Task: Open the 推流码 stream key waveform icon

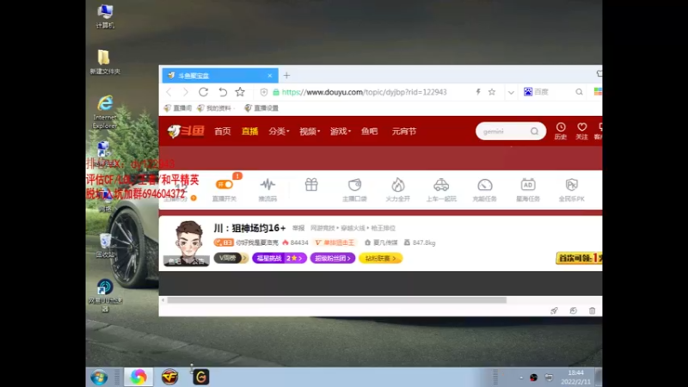Action: coord(267,184)
